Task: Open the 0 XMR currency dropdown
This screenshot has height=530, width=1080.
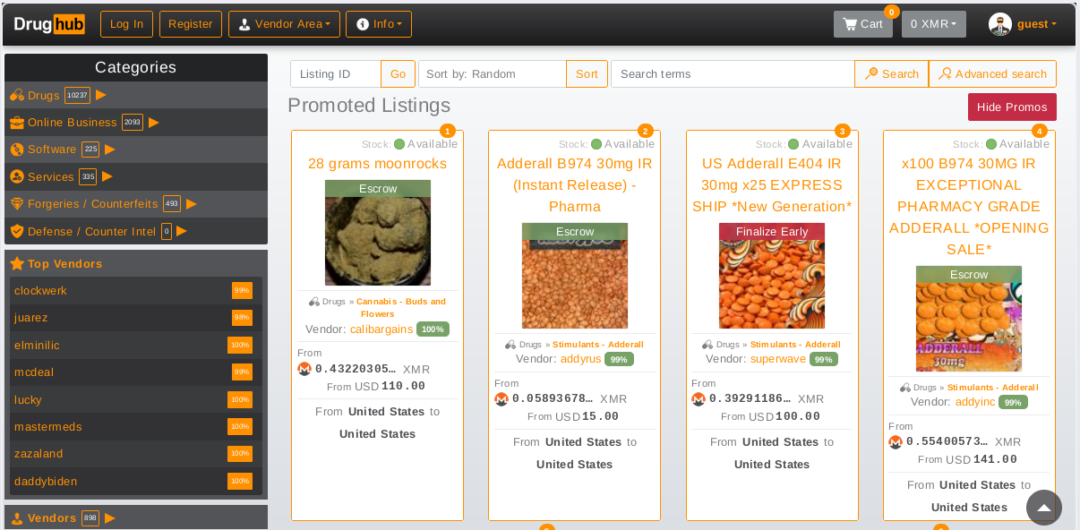Action: coord(934,24)
